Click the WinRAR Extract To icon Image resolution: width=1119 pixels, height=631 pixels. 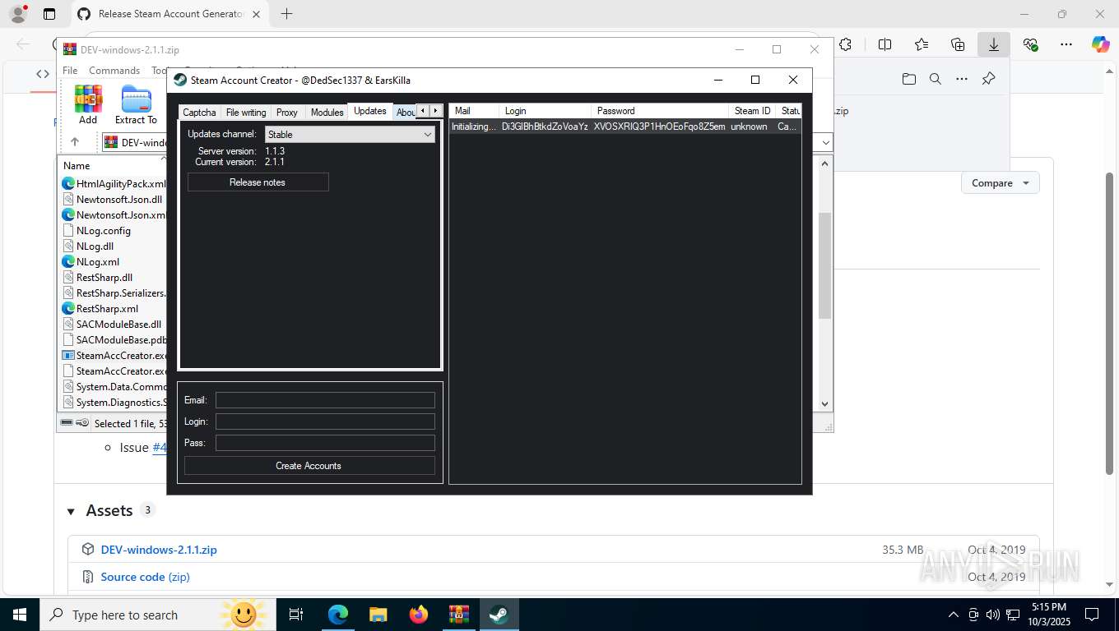[x=136, y=104]
